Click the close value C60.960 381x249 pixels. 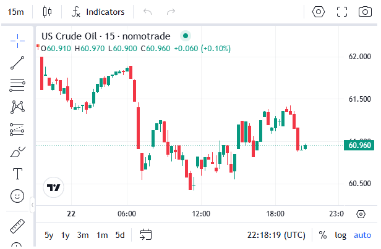pyautogui.click(x=155, y=49)
